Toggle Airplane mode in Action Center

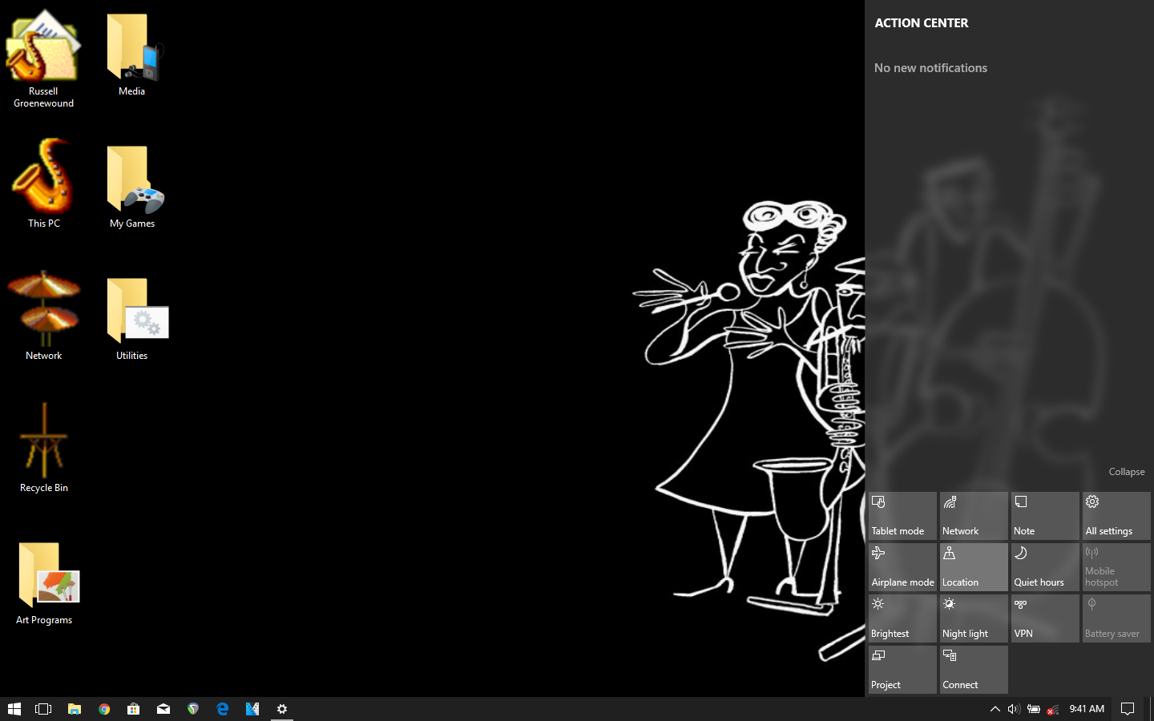(902, 567)
